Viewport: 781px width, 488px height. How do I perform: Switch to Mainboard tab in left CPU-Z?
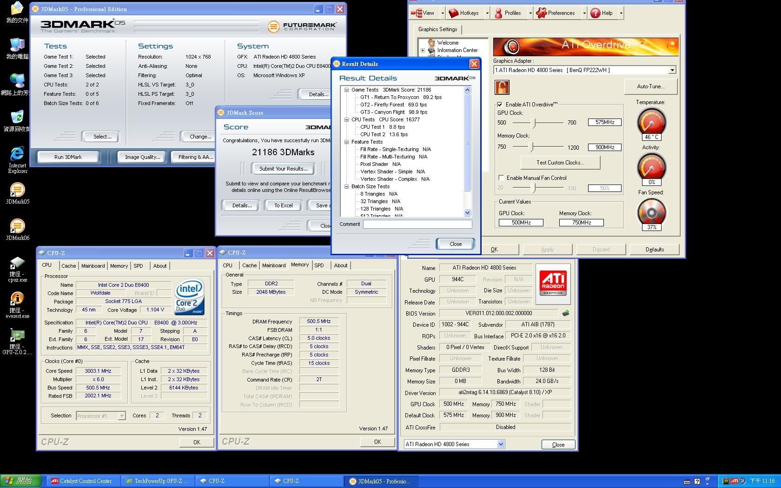click(93, 266)
